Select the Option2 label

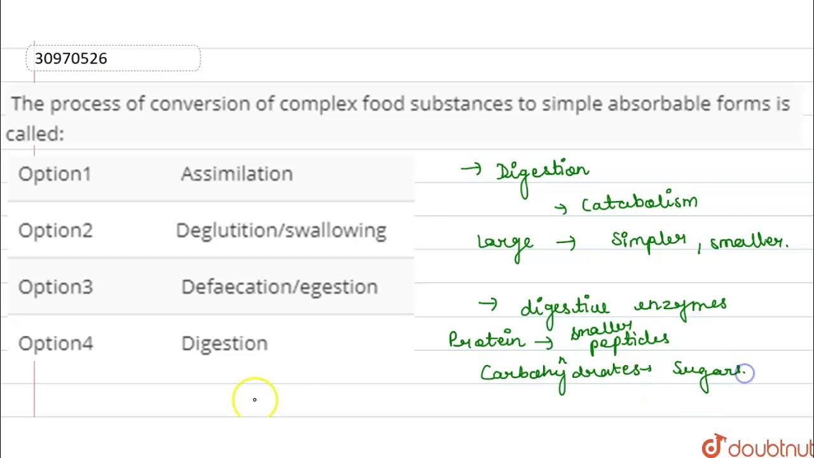pyautogui.click(x=55, y=230)
